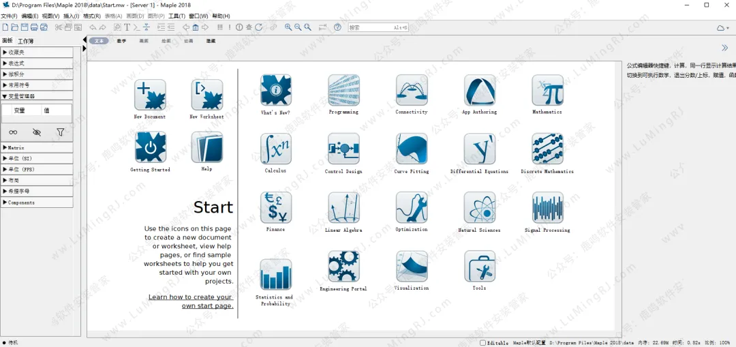Open the New Worksheet icon
This screenshot has width=736, height=347.
pyautogui.click(x=206, y=95)
